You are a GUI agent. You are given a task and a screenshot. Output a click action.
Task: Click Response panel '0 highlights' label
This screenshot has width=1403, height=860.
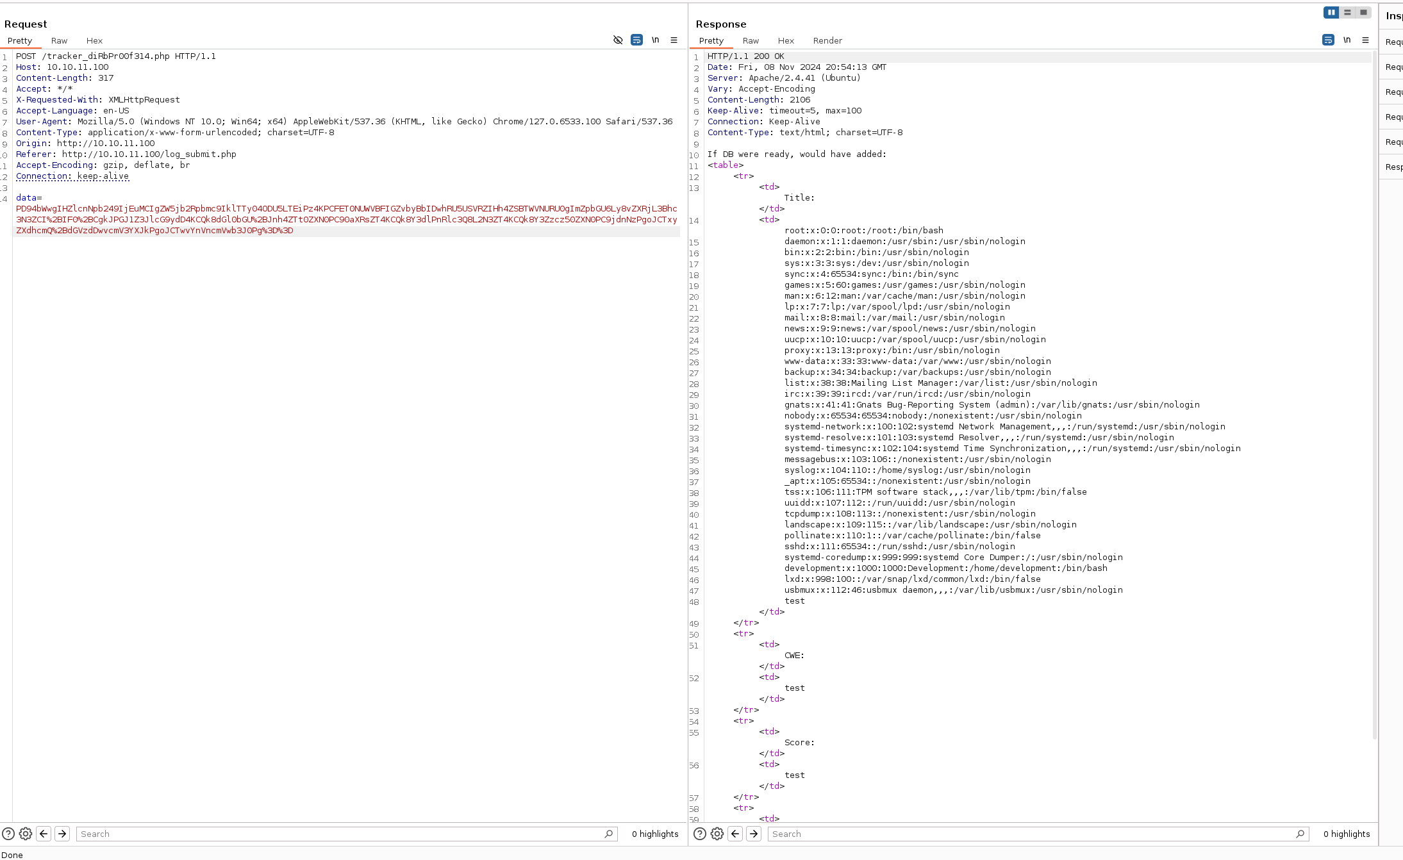[1347, 834]
